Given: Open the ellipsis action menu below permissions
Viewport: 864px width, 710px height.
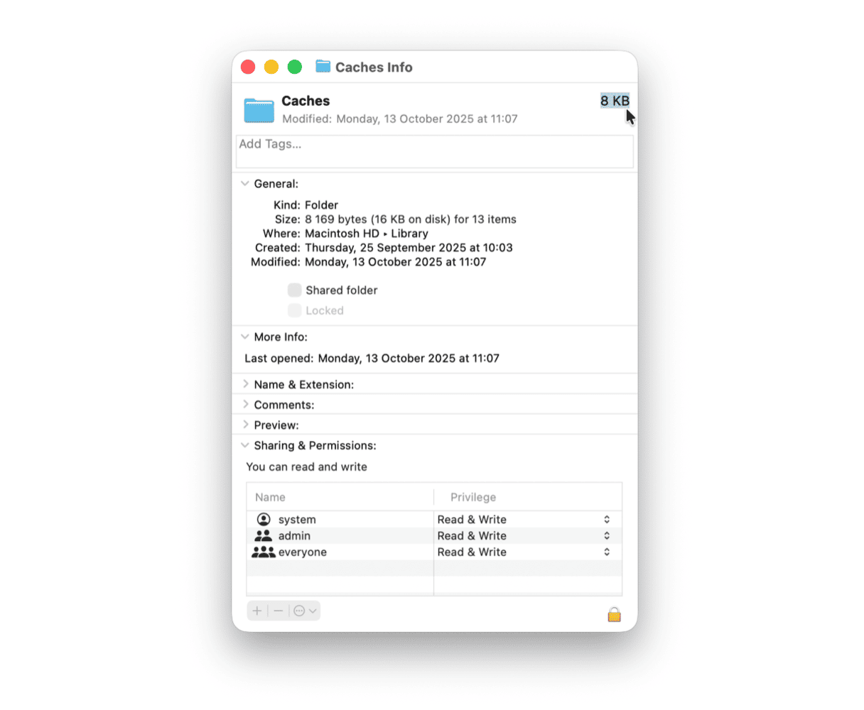Looking at the screenshot, I should coord(305,611).
